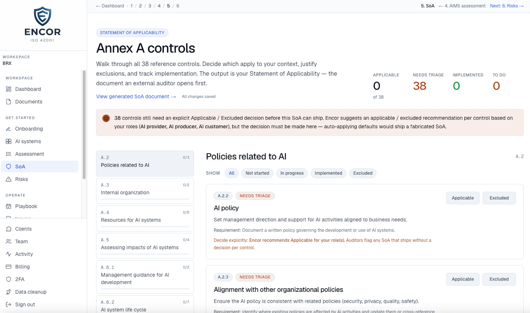530x313 pixels.
Task: Click the NEEDS TRIAGE tag on A.2.2
Action: (255, 196)
